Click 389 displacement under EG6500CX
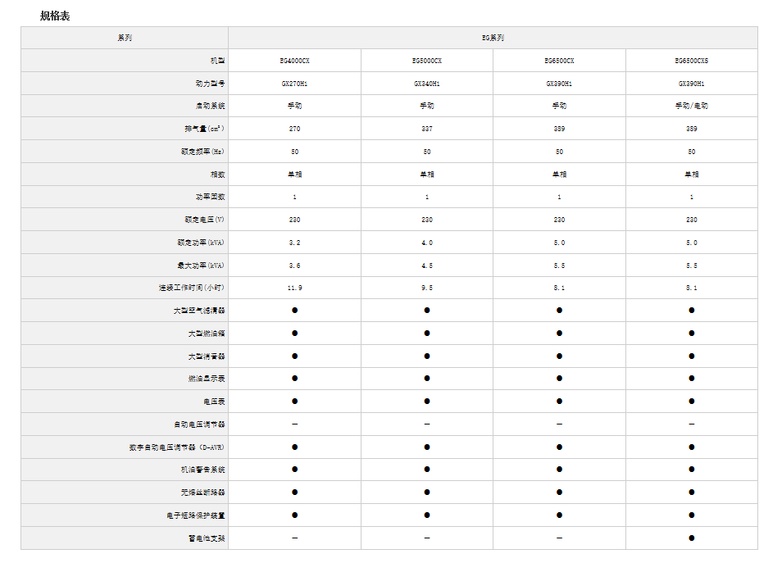This screenshot has width=782, height=572. coord(559,129)
